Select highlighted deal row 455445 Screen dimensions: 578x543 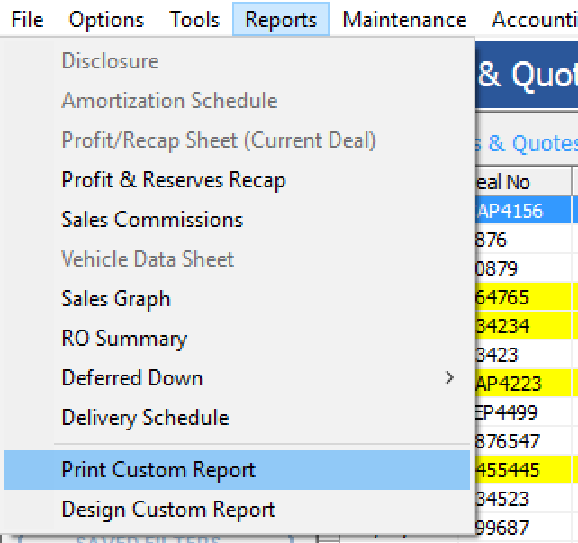[527, 470]
